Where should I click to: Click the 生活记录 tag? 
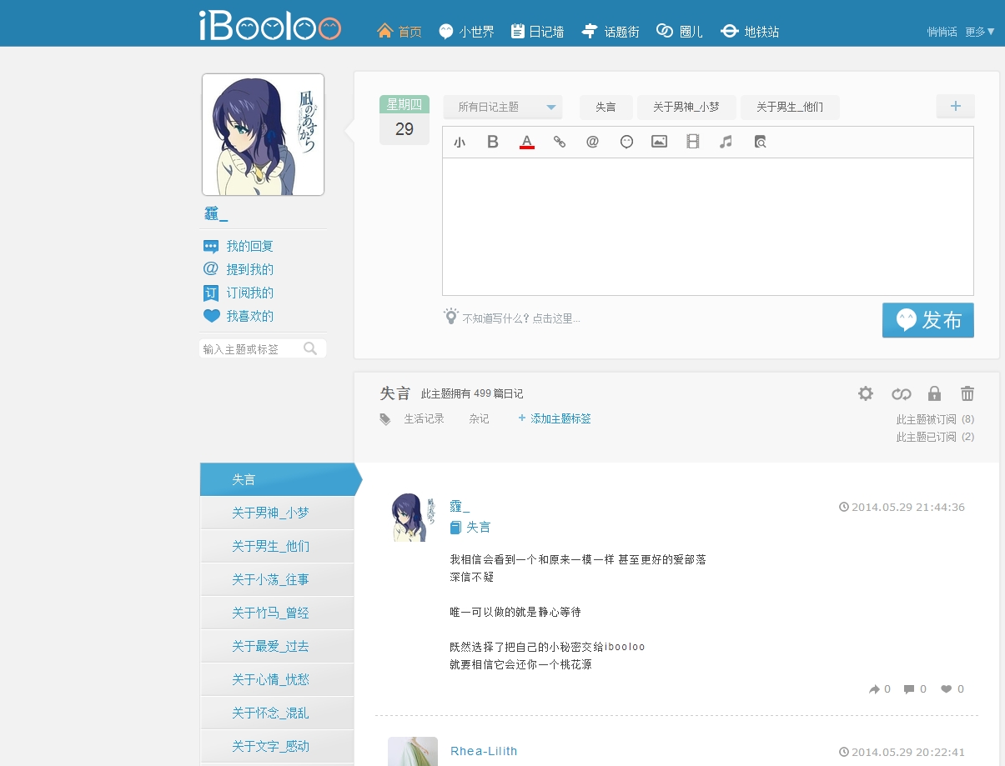tap(425, 418)
